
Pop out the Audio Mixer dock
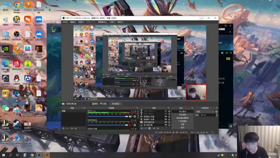pos(137,108)
